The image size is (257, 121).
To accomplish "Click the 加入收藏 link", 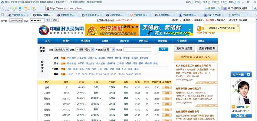I will point(243,20).
